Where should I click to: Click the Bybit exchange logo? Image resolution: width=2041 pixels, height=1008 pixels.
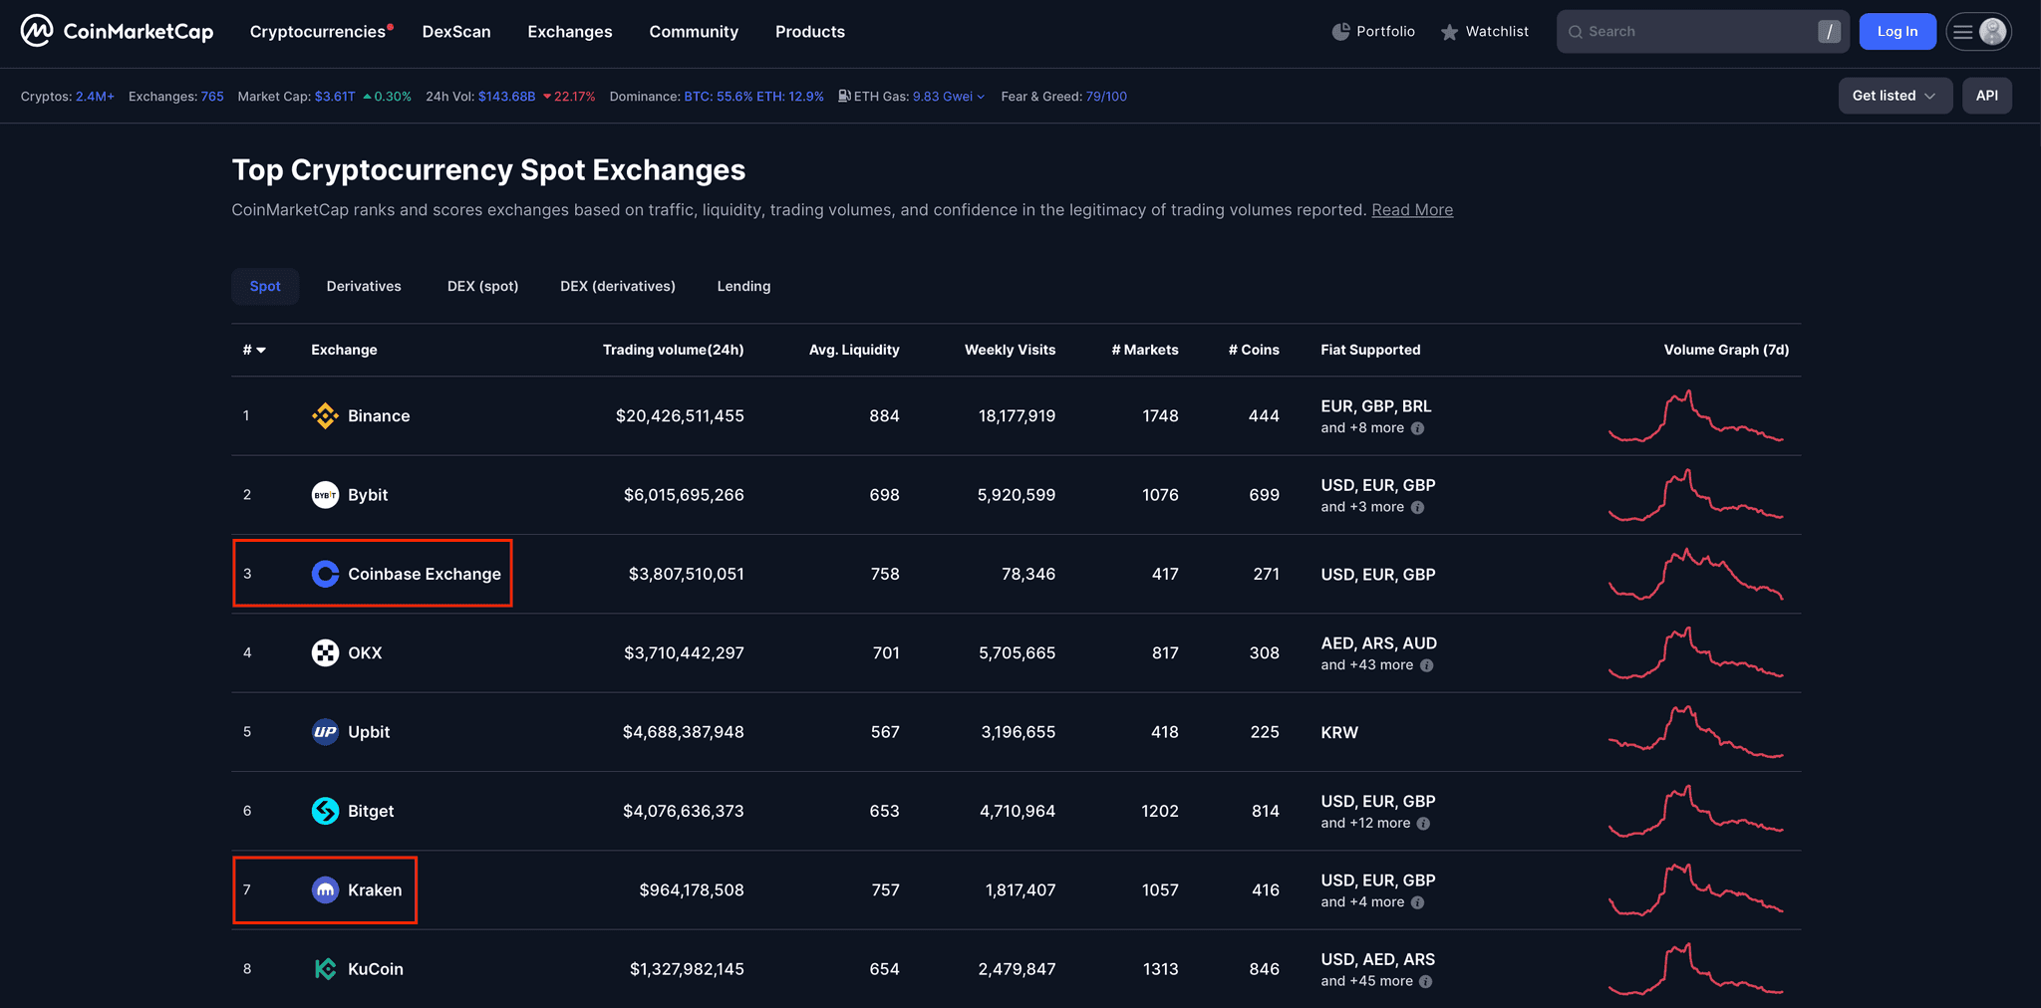click(x=325, y=495)
